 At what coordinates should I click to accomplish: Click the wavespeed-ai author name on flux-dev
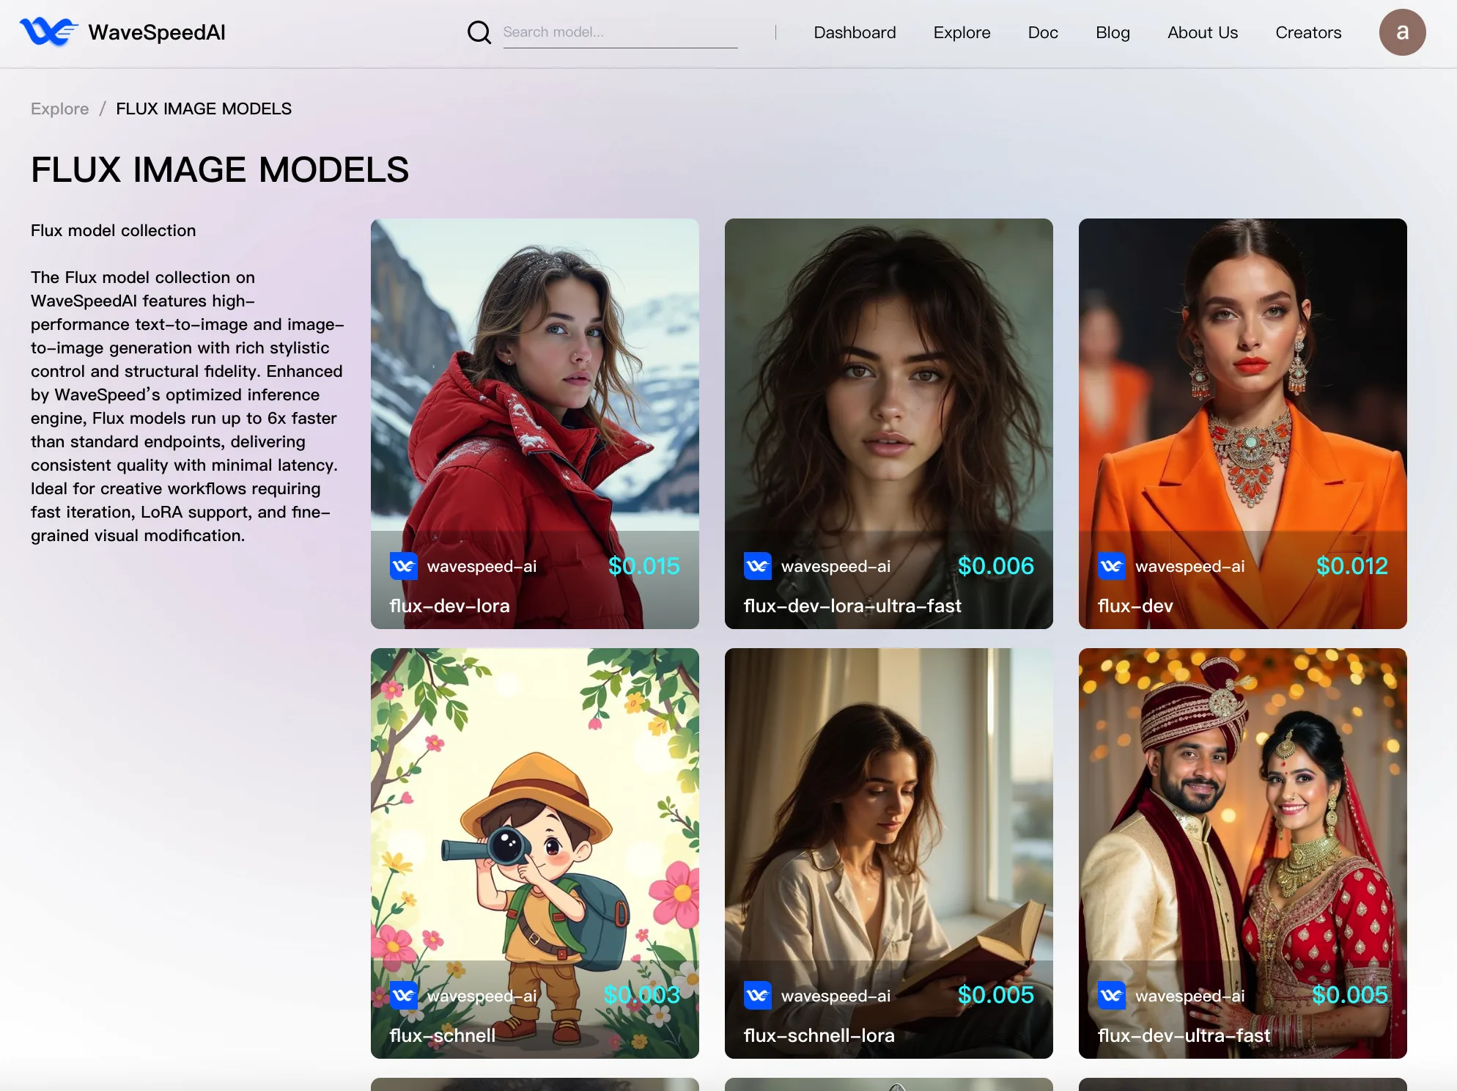(1190, 566)
